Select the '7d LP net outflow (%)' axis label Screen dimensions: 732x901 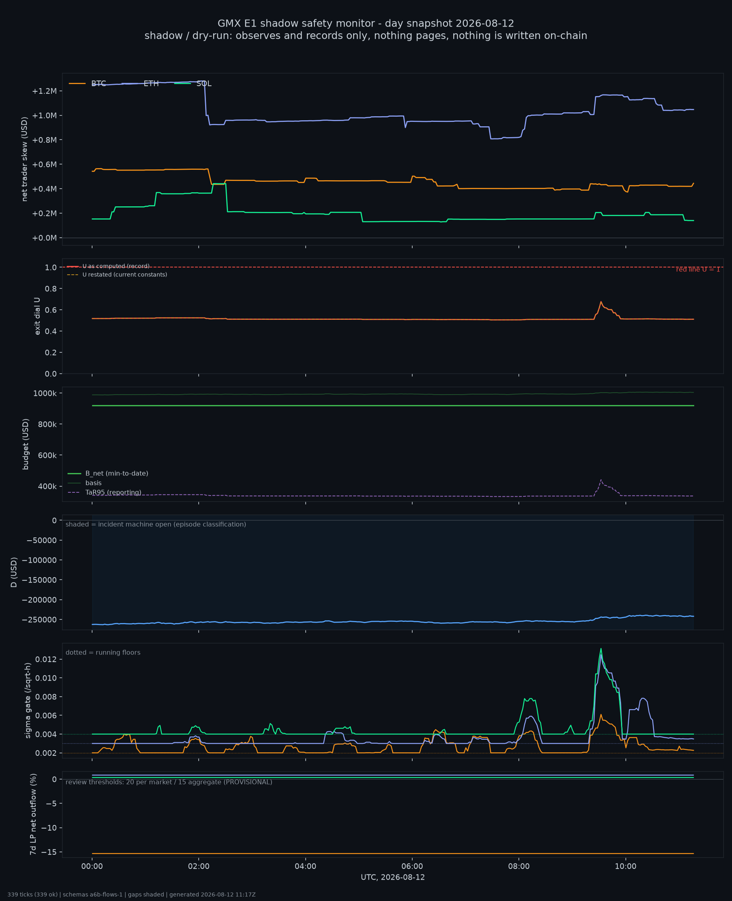(x=33, y=814)
